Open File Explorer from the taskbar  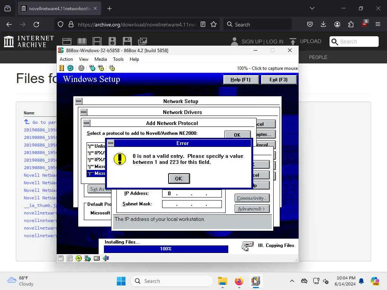point(222,281)
